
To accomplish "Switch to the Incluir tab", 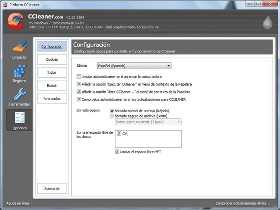I will 52,72.
